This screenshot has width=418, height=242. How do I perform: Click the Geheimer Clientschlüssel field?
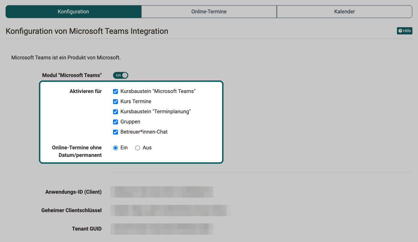pos(170,210)
